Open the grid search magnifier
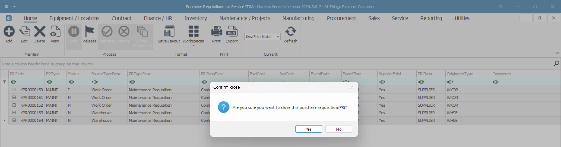The image size is (561, 147). pyautogui.click(x=556, y=63)
